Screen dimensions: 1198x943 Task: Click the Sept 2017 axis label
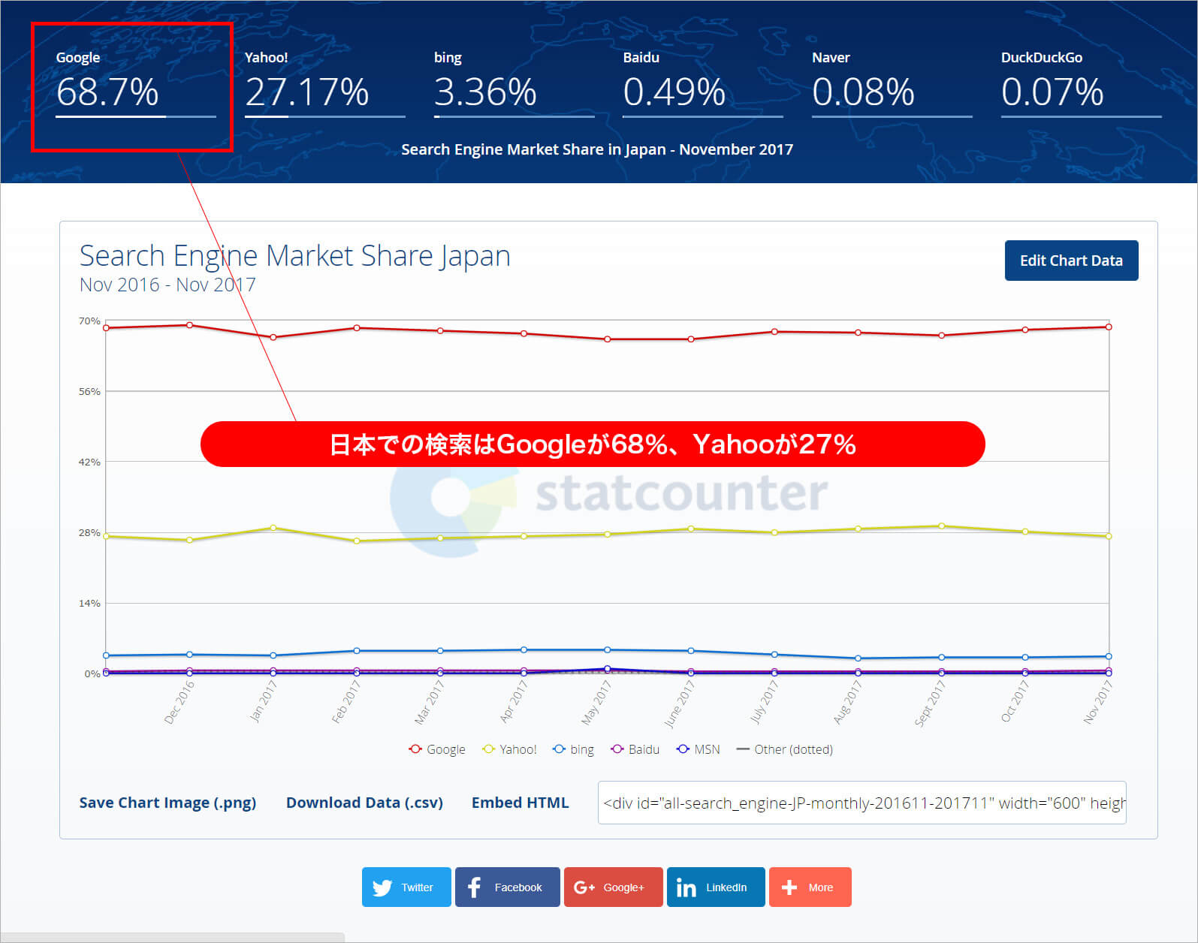point(930,703)
